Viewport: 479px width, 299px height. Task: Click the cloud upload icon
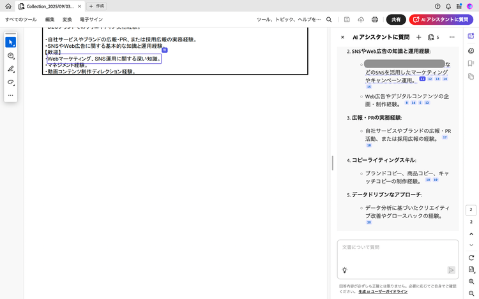pyautogui.click(x=361, y=20)
